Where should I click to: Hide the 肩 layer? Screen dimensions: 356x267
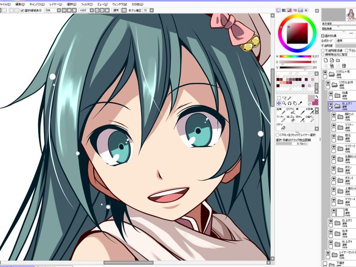[x=333, y=210]
